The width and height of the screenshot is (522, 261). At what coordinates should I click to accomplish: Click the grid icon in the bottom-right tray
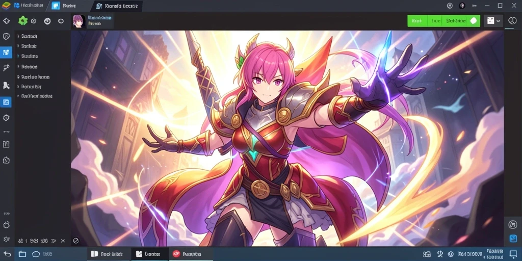[426, 254]
